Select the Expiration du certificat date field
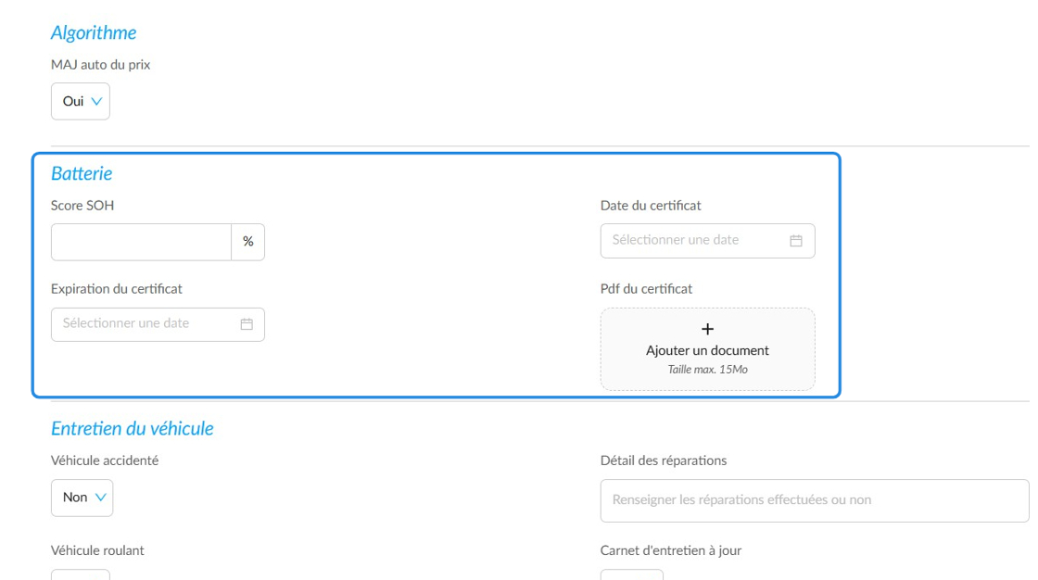Viewport: 1038px width, 580px height. click(158, 324)
